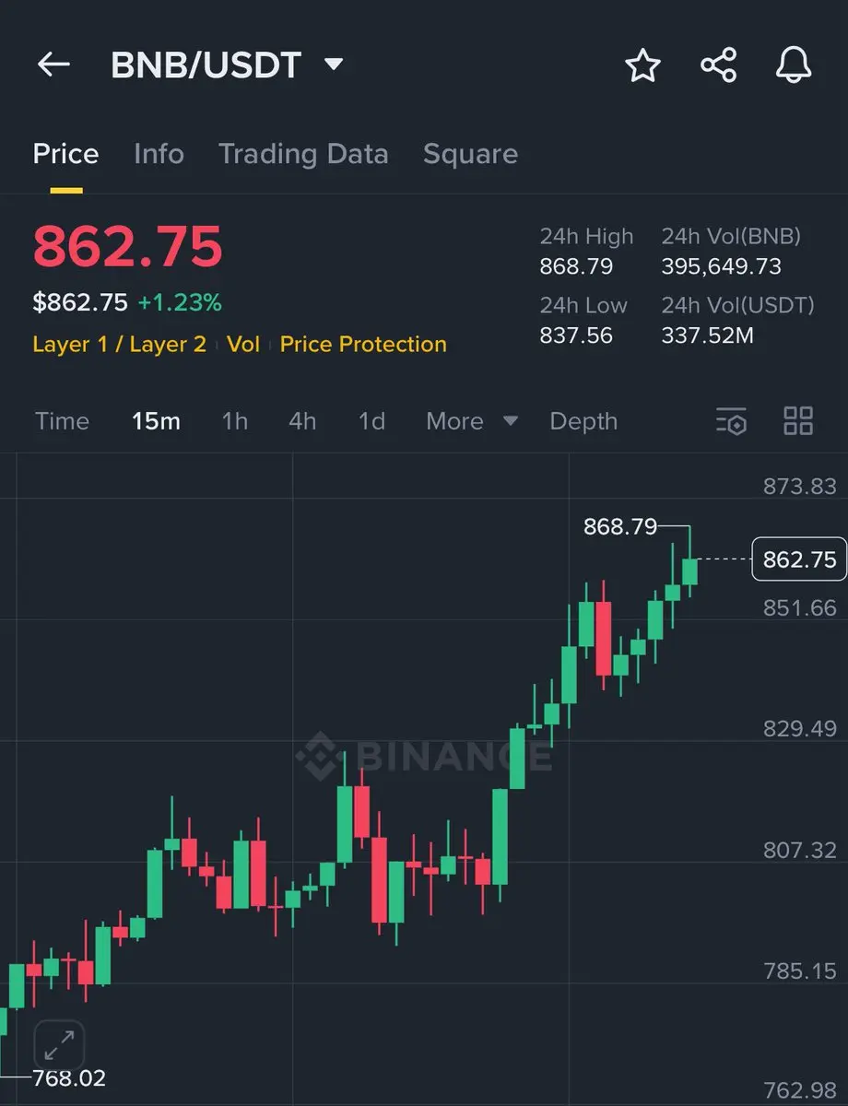Screen dimensions: 848x1106
Task: Tap the 24h High value 868.79
Action: pyautogui.click(x=576, y=267)
